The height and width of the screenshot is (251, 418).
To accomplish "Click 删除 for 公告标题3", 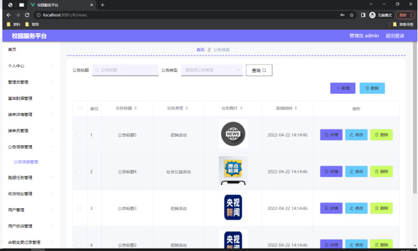I will point(382,208).
